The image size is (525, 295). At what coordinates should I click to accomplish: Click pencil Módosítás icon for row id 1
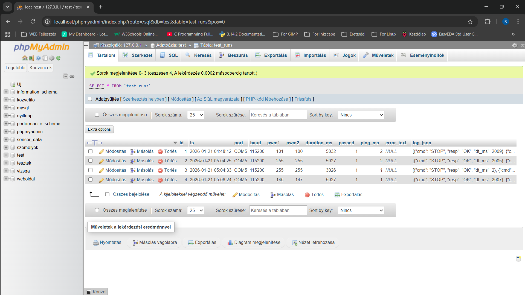101,152
